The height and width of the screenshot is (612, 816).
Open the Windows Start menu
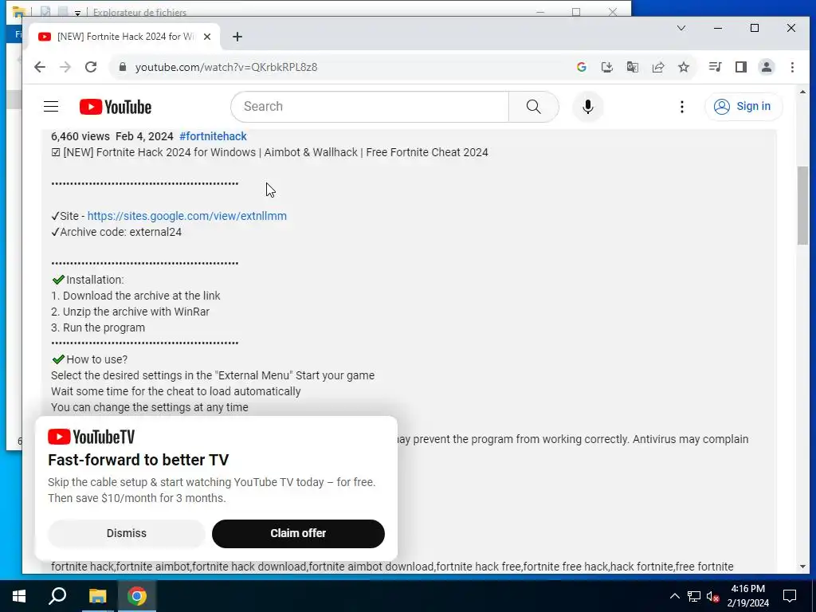tap(19, 596)
